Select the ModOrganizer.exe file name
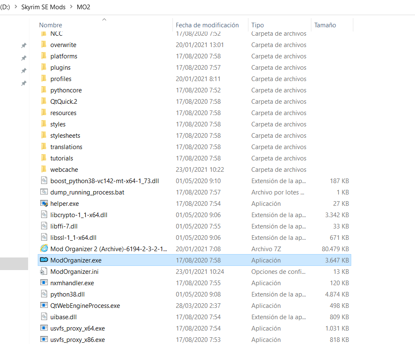This screenshot has height=344, width=415. pyautogui.click(x=76, y=260)
